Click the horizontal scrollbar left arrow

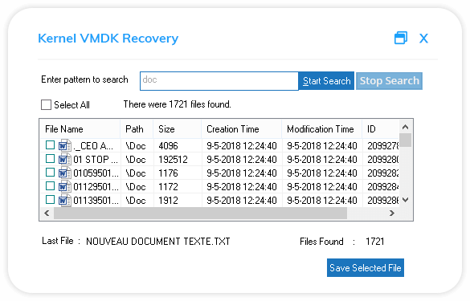pyautogui.click(x=47, y=213)
